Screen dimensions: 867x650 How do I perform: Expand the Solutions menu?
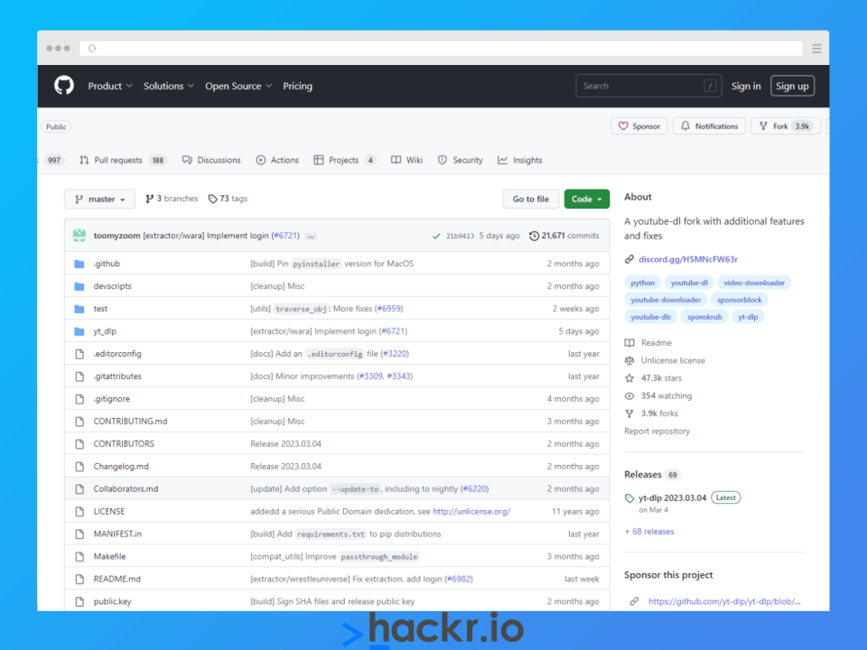coord(169,87)
